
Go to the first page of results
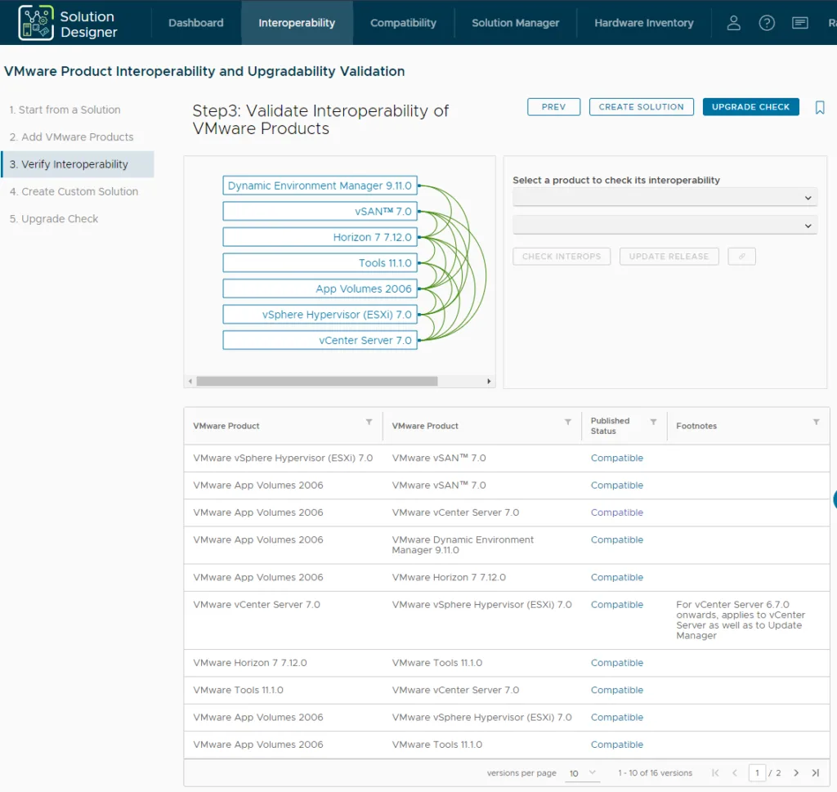pyautogui.click(x=715, y=772)
